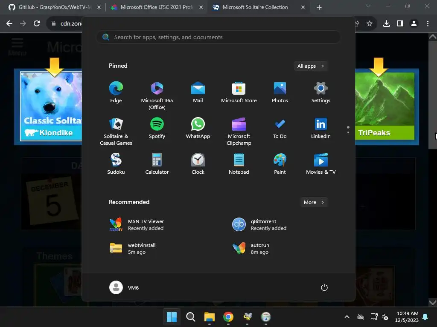Open the network status tray icon
This screenshot has height=327, width=437.
374,317
